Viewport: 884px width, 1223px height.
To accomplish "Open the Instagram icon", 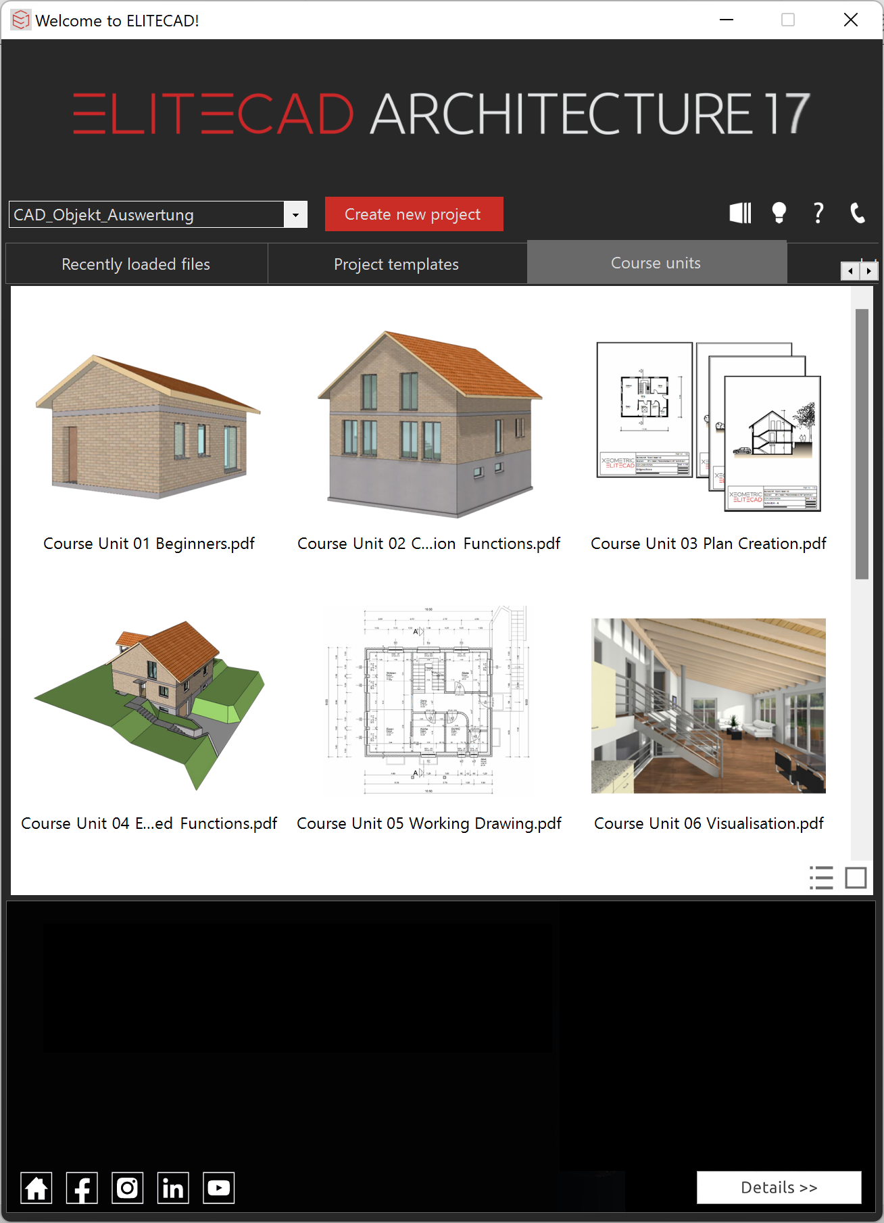I will [x=128, y=1188].
